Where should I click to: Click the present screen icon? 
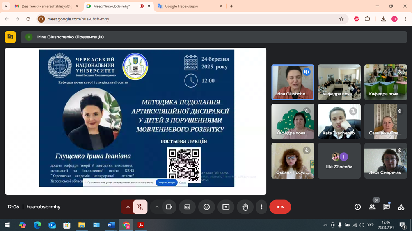point(226,207)
